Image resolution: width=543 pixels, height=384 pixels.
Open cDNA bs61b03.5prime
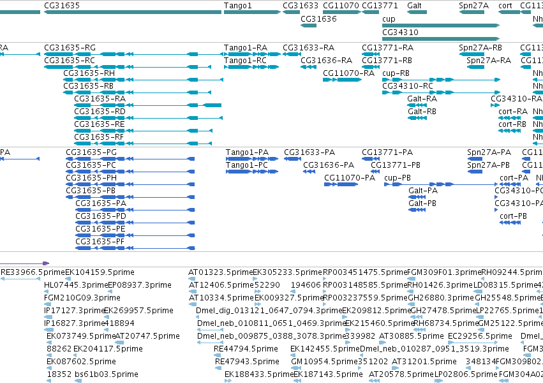pos(107,374)
